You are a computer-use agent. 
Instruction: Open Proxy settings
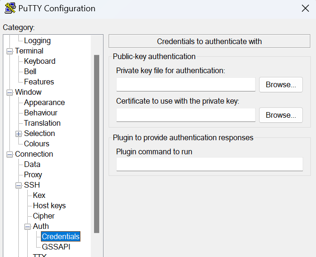click(33, 175)
